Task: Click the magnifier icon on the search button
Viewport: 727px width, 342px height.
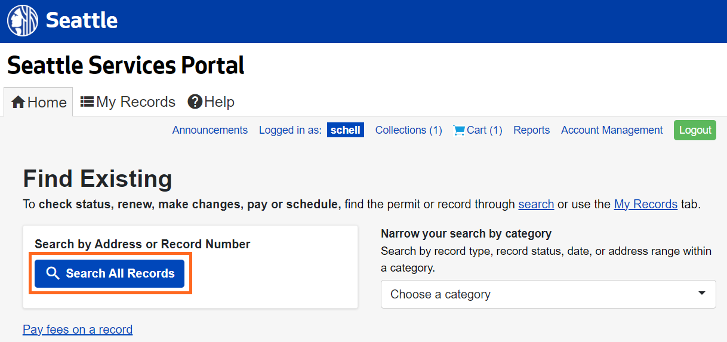Action: [53, 273]
